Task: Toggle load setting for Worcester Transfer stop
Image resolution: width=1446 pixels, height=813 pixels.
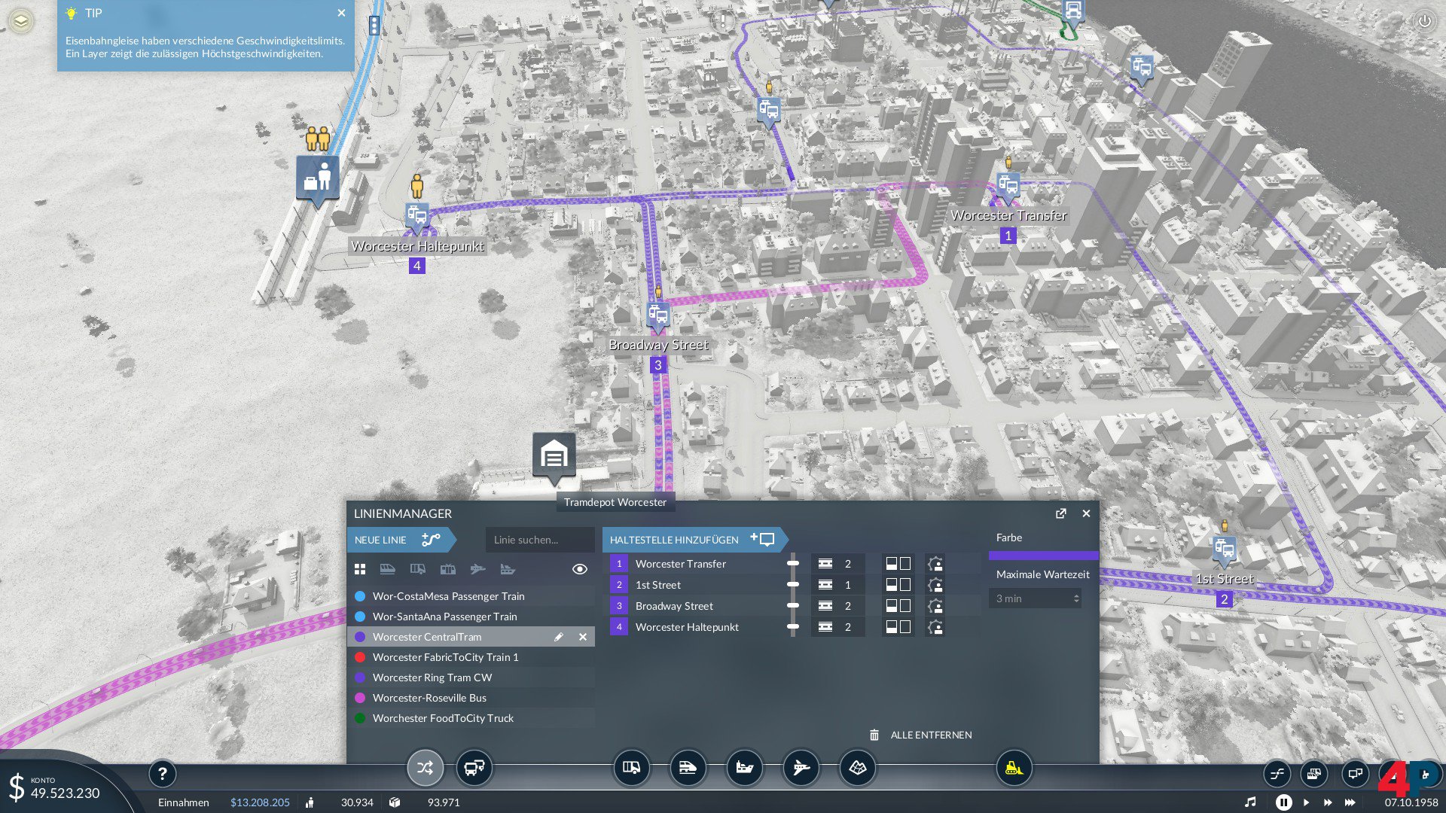Action: coord(898,564)
